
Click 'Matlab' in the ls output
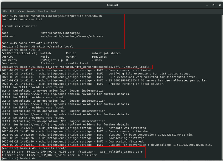[46, 53]
